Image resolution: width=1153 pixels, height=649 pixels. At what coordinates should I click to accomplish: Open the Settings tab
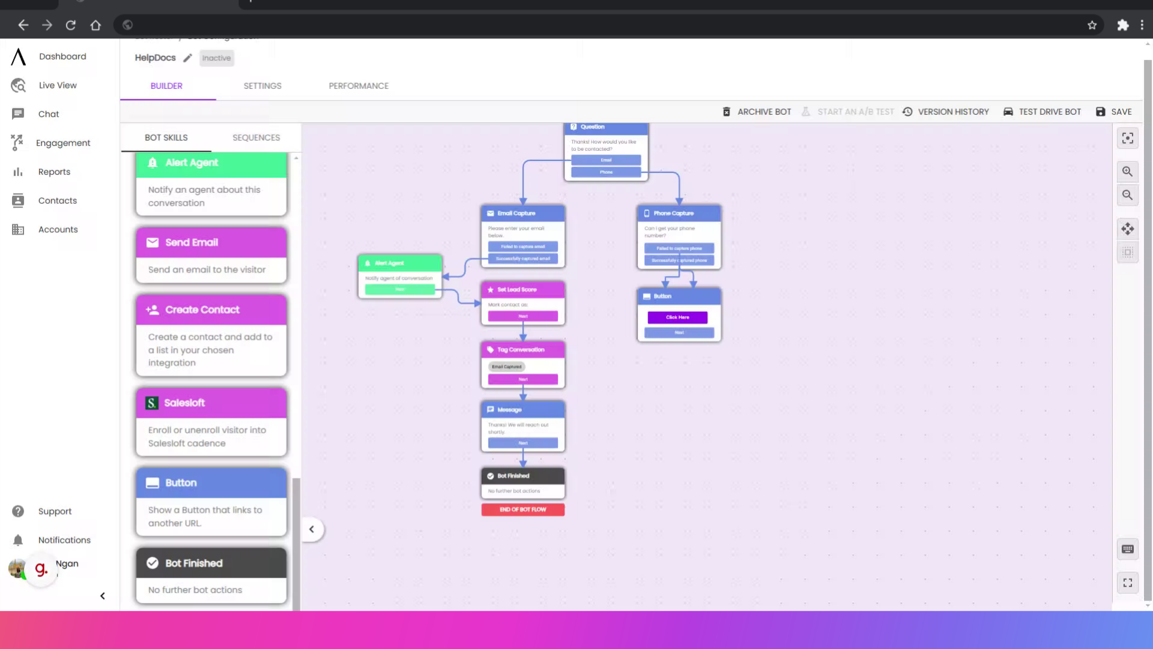click(262, 86)
